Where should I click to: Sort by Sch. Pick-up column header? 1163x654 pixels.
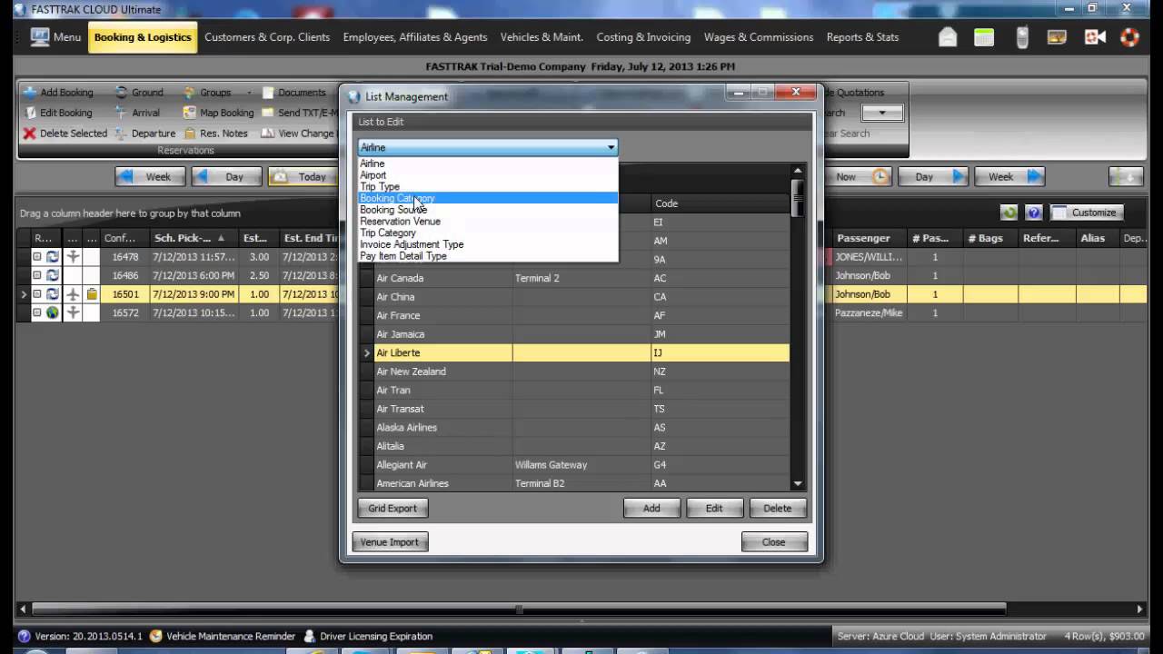190,238
